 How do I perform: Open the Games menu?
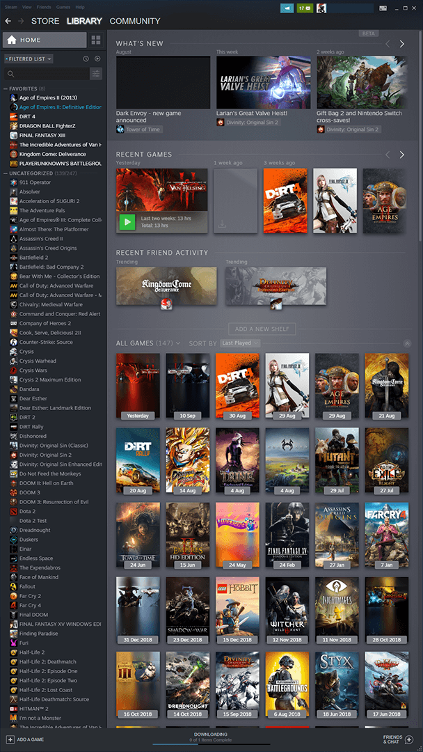pos(63,7)
